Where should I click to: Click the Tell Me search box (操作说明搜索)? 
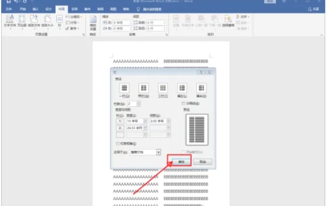pyautogui.click(x=152, y=9)
